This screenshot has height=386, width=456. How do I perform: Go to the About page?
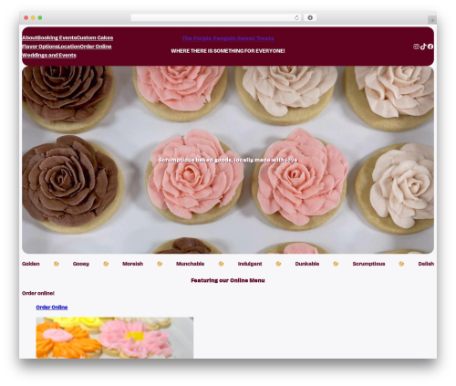(x=29, y=37)
